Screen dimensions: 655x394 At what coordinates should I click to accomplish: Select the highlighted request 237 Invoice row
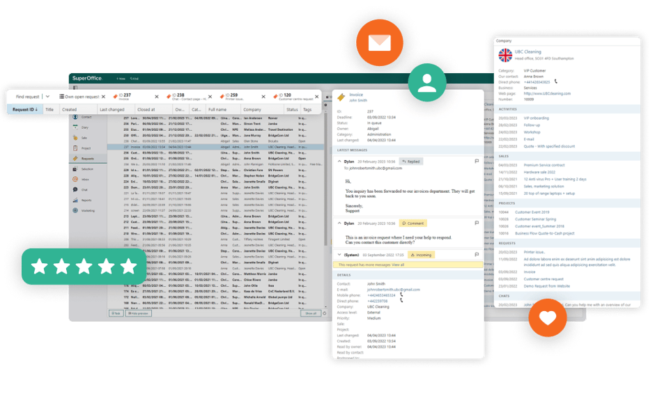[x=215, y=147]
